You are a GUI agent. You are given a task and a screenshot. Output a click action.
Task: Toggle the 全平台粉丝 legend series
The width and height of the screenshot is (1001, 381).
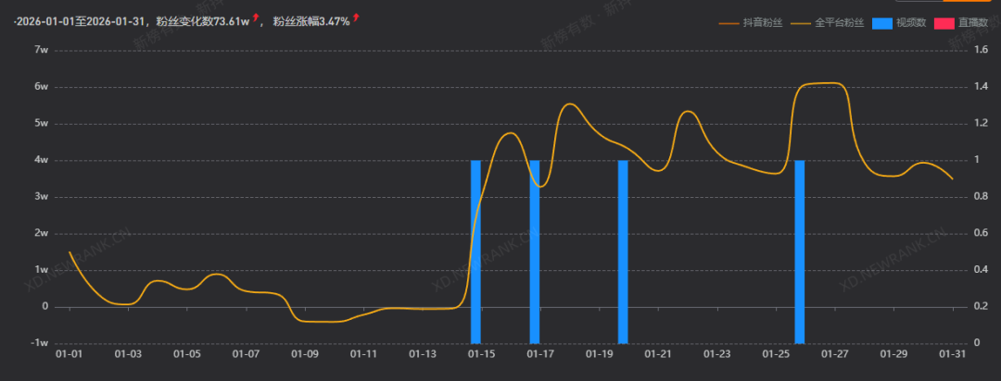(x=840, y=22)
